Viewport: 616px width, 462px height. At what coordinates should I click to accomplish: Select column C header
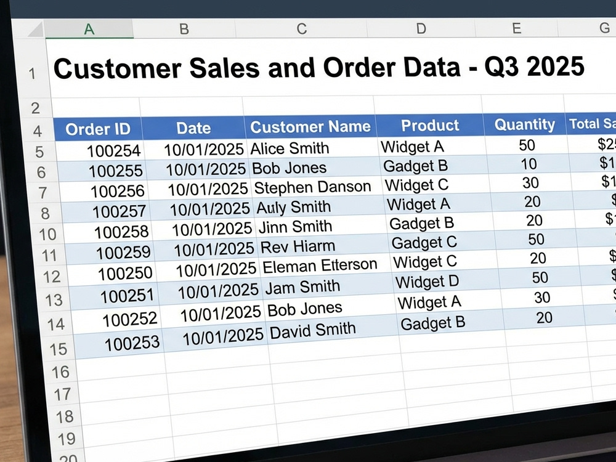pos(301,29)
